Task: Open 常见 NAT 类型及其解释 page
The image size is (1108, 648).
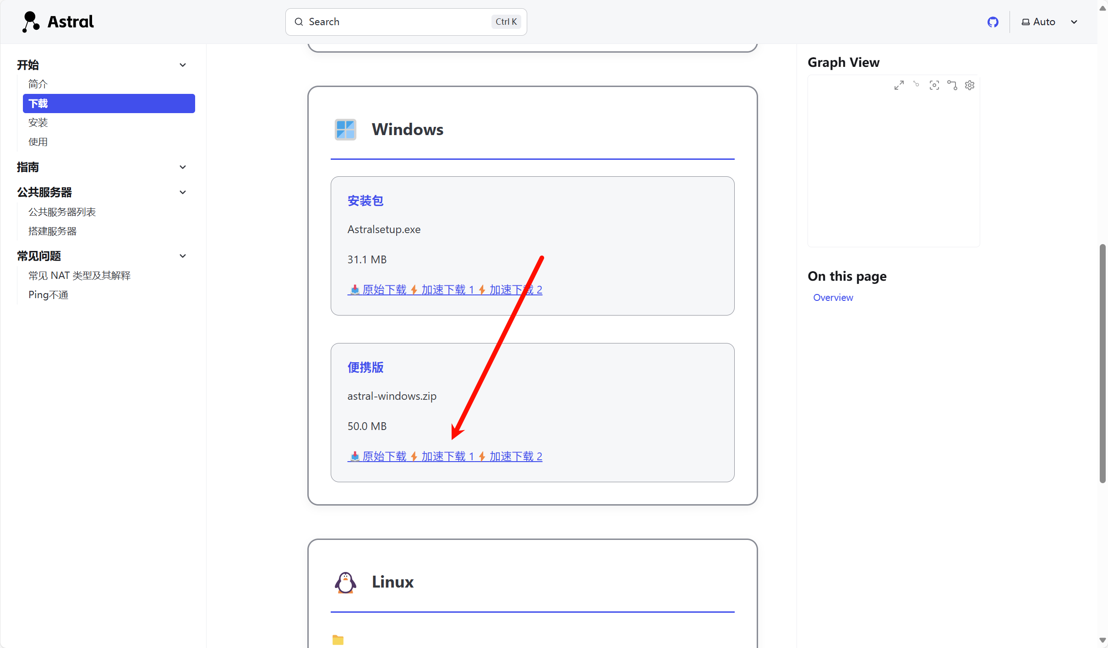Action: 80,276
